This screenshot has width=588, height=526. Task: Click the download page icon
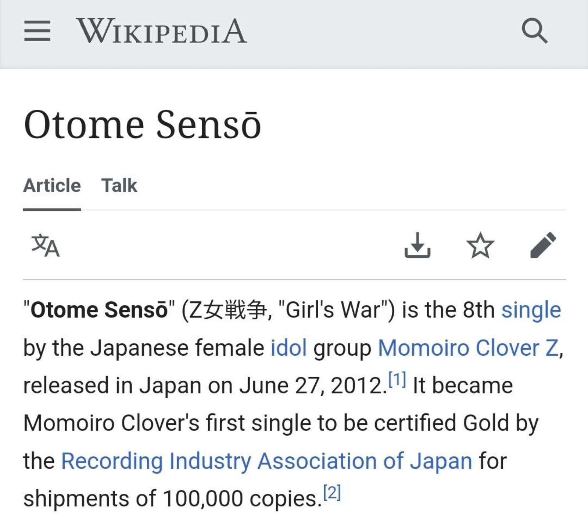[417, 245]
